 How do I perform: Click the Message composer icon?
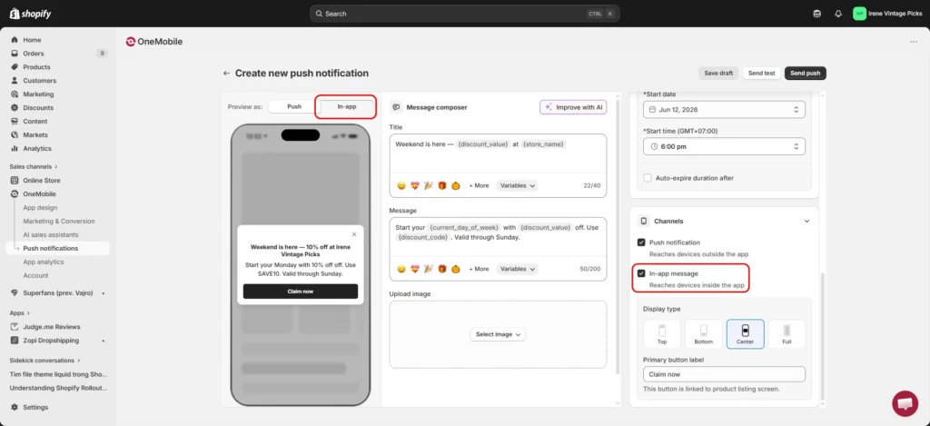(x=397, y=107)
